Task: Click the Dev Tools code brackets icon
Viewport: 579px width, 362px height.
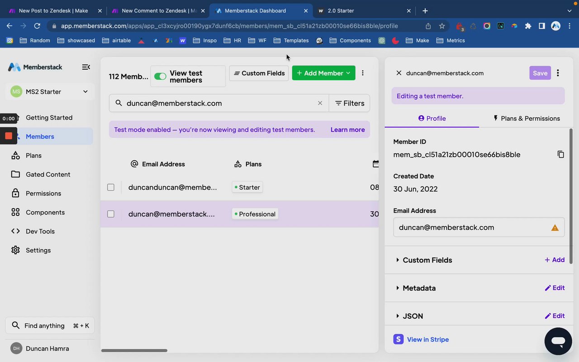Action: (x=15, y=231)
